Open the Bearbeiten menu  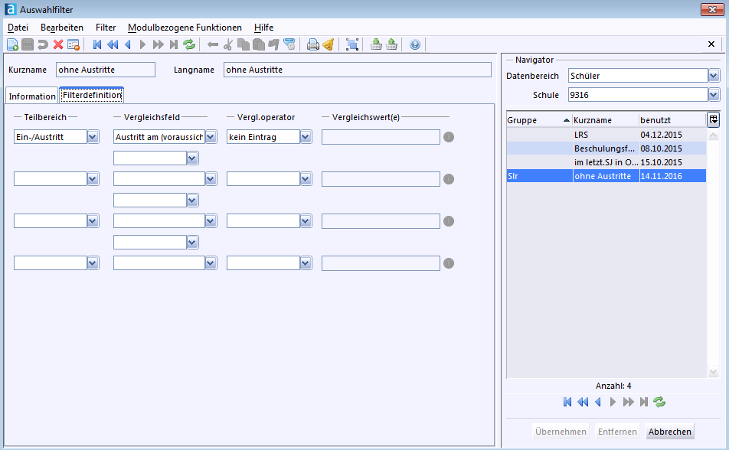[62, 28]
